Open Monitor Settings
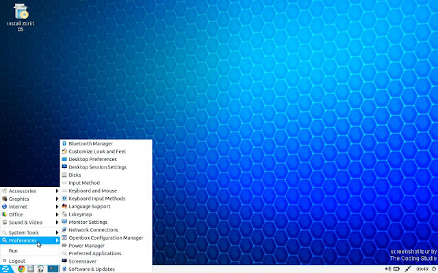Screen dimensions: 438x273 [x=106, y=222]
